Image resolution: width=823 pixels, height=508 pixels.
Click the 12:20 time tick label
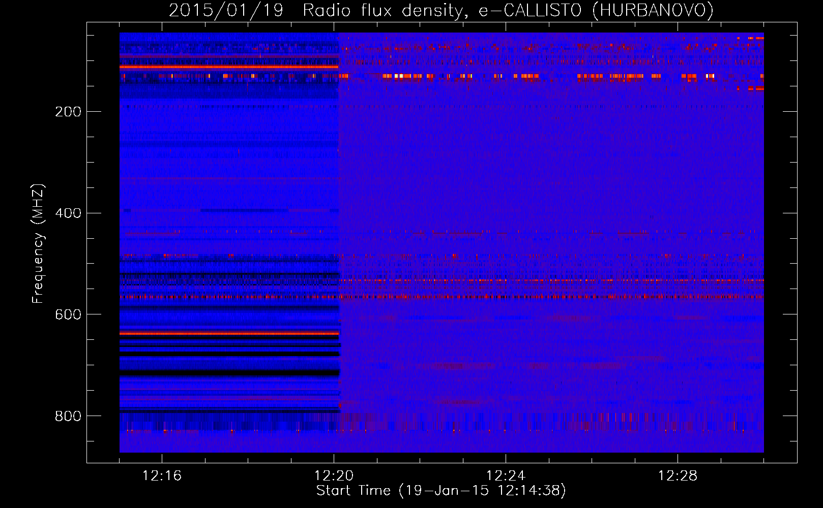334,476
